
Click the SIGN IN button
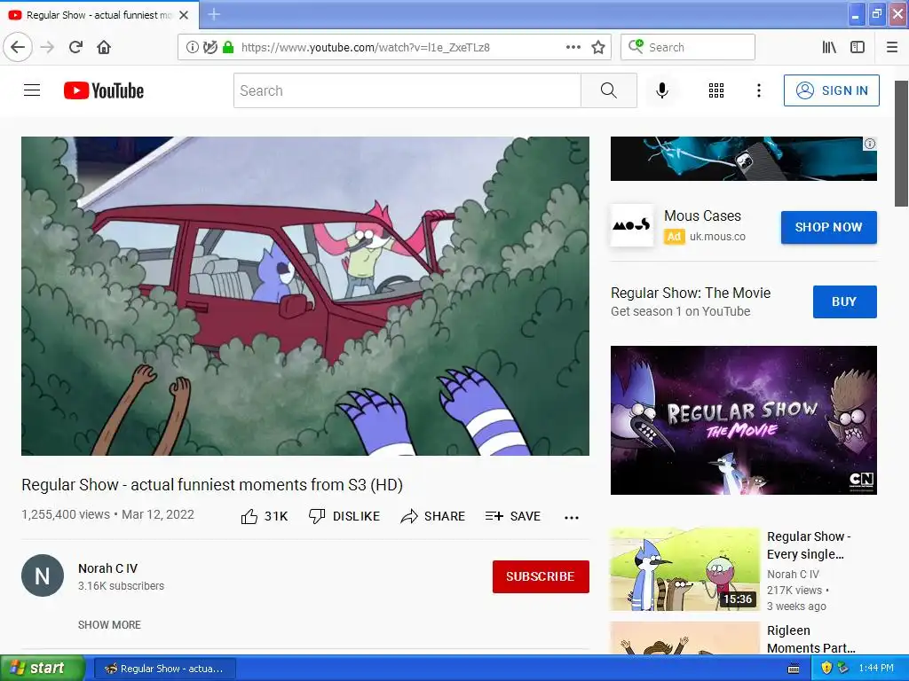point(831,90)
